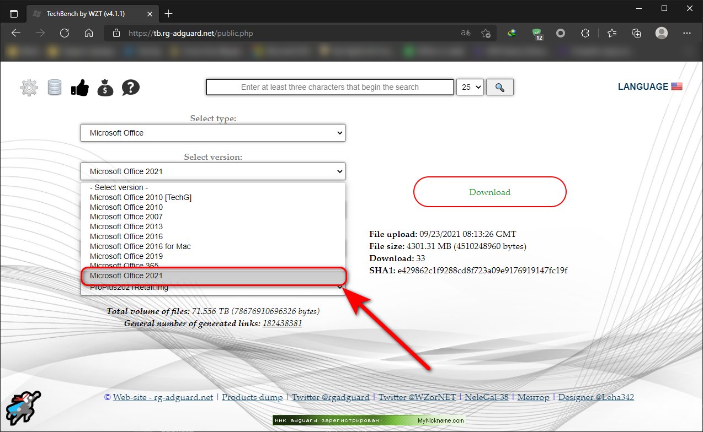Screen dimensions: 703x432
Task: Click the generated links count 182438381
Action: 282,323
